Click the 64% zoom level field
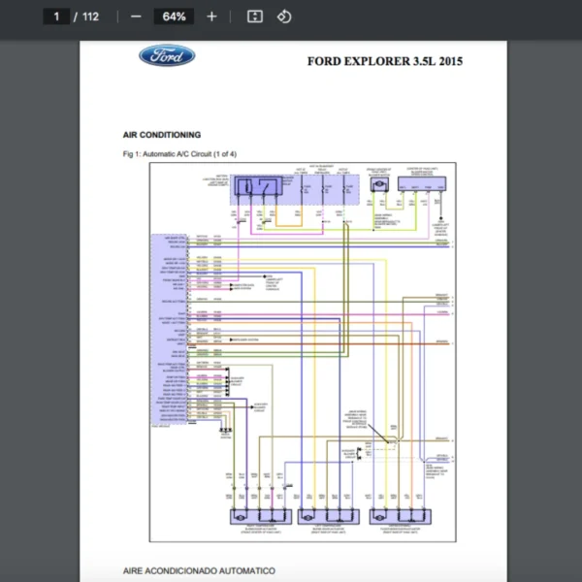Viewport: 582px width, 582px height. [174, 16]
